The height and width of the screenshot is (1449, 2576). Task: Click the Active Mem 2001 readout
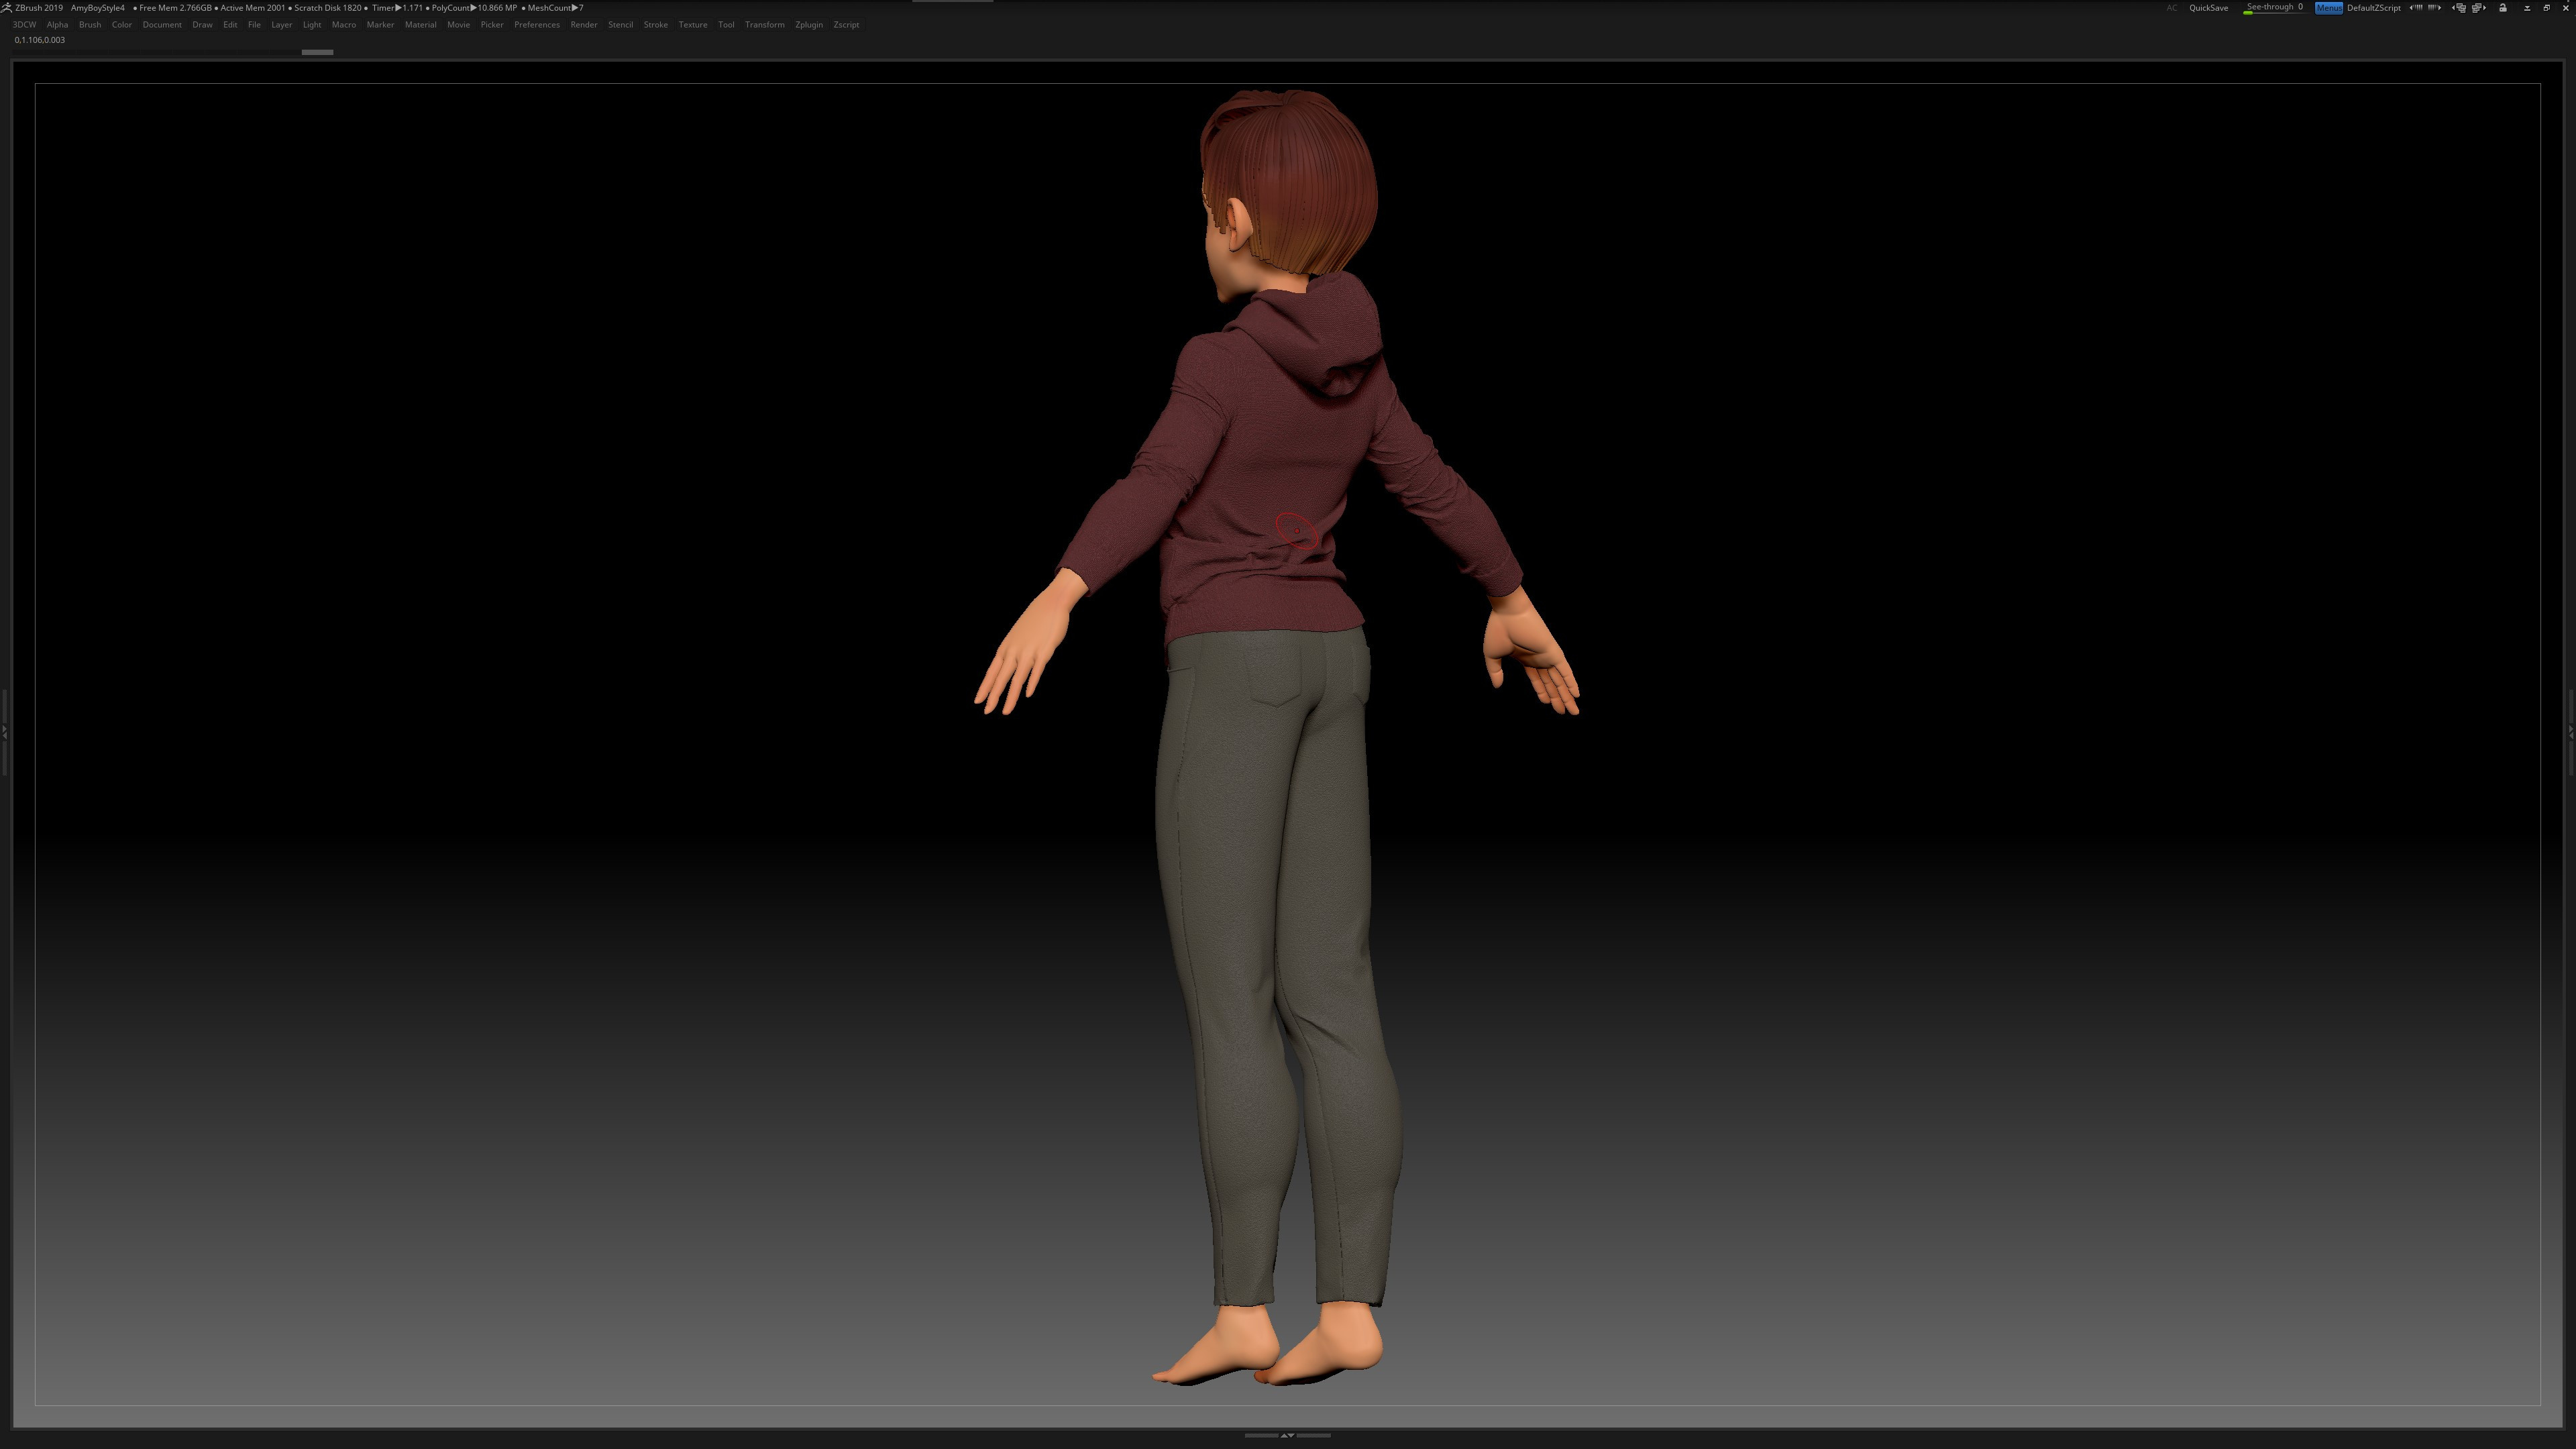coord(252,8)
